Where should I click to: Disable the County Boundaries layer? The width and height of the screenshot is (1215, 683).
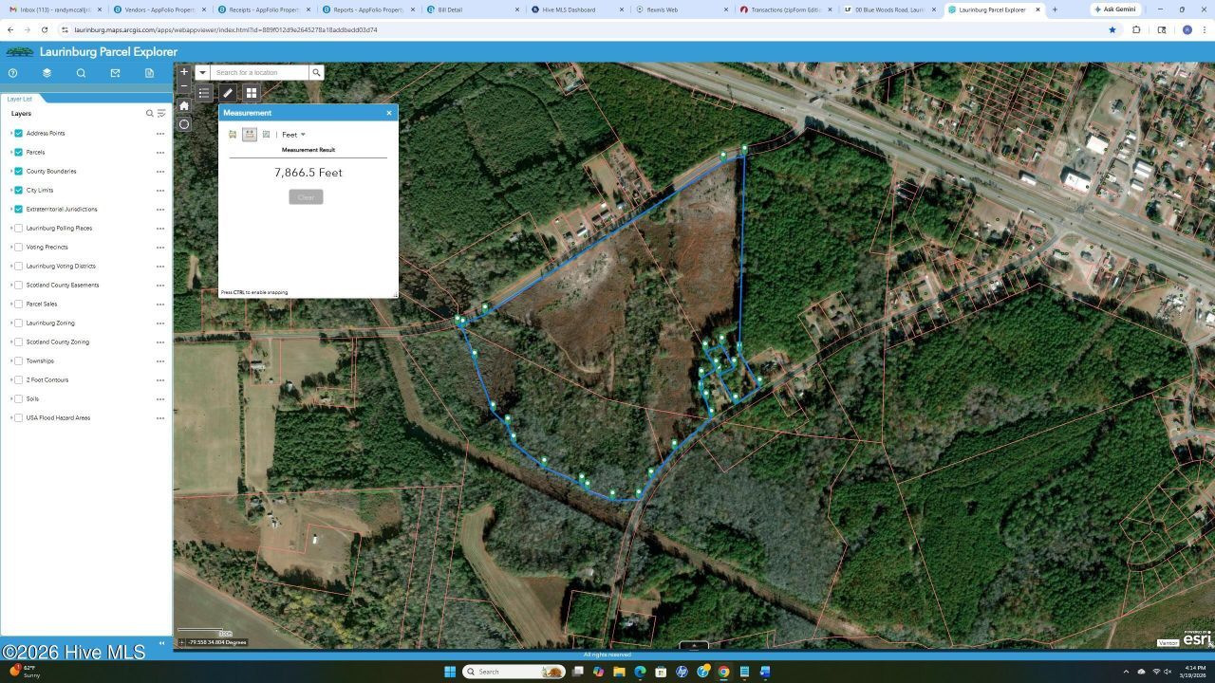click(x=18, y=171)
